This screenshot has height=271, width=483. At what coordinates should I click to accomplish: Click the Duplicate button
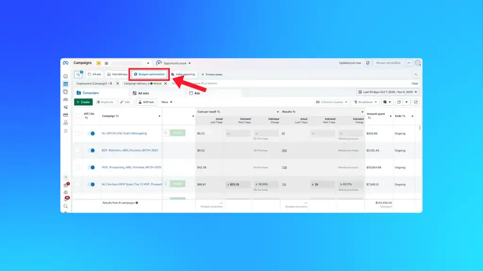(105, 102)
